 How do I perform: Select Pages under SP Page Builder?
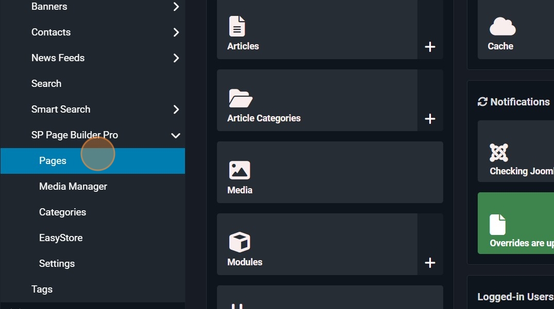pos(93,160)
